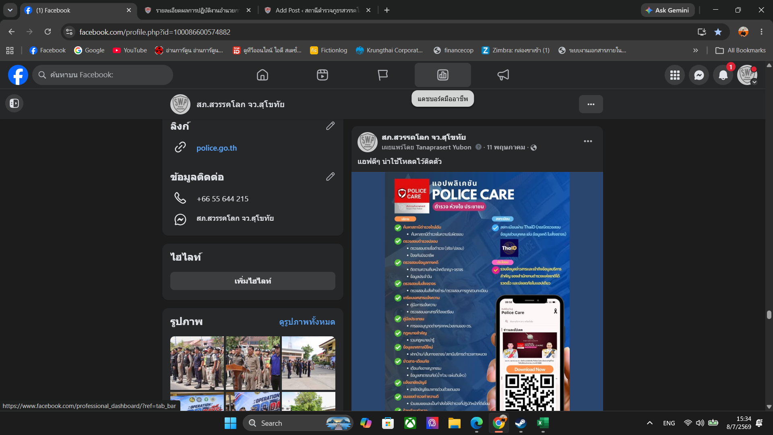Click the page vertical scrollbar thumb
The width and height of the screenshot is (773, 435).
point(769,315)
